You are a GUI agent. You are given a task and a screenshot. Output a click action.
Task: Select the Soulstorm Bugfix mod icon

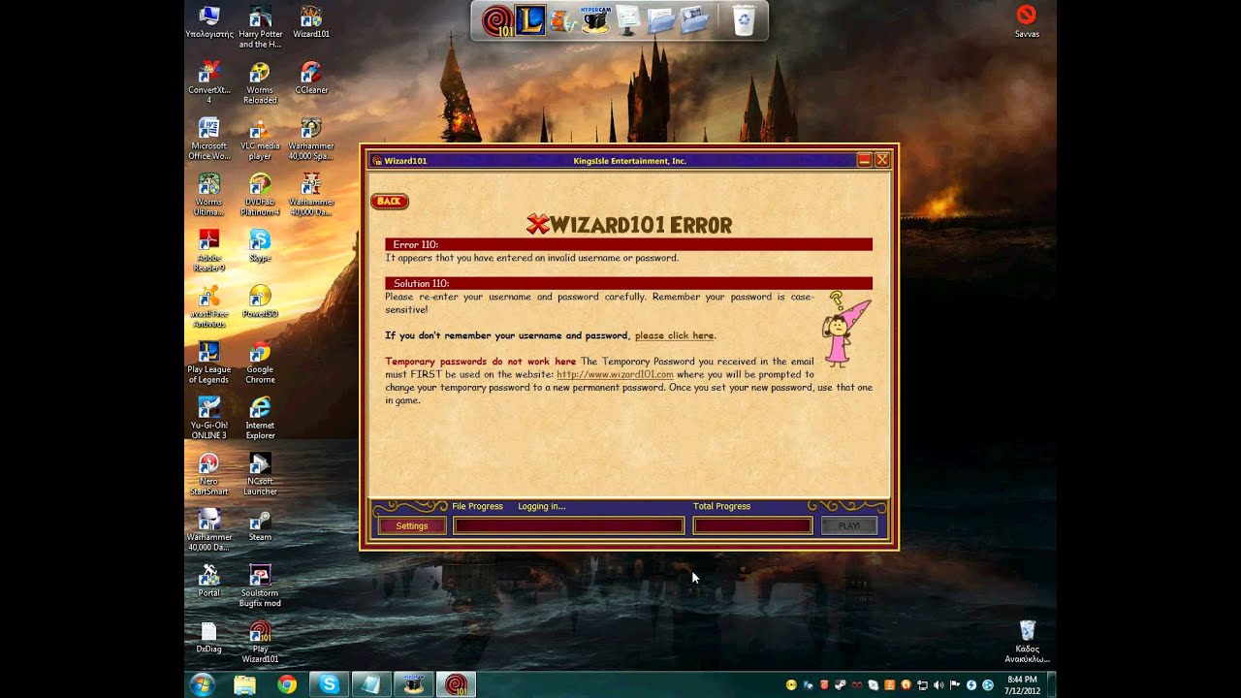click(260, 587)
